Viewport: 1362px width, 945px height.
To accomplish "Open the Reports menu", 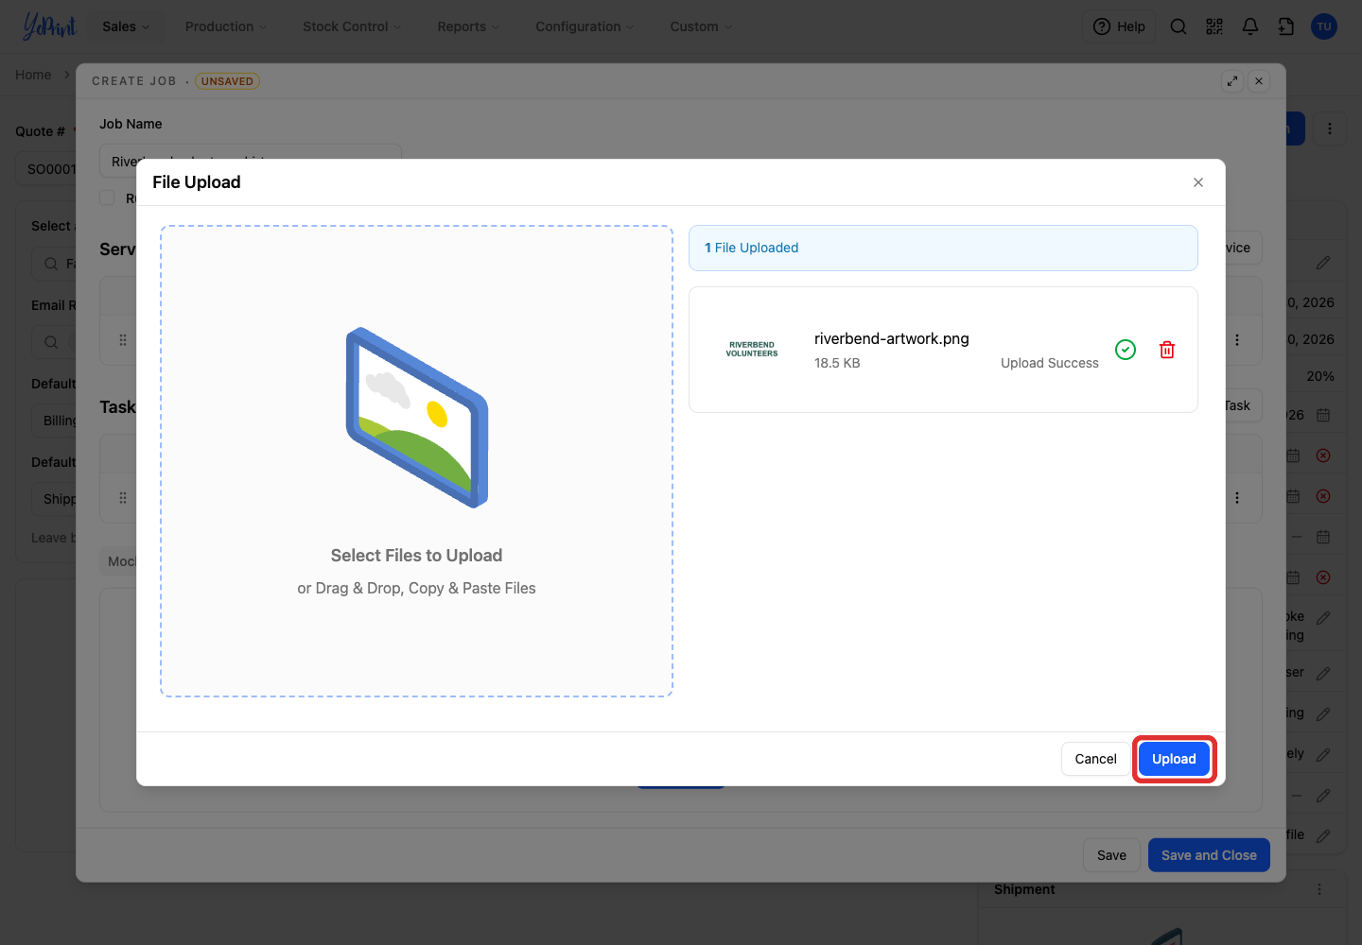I will (x=468, y=26).
